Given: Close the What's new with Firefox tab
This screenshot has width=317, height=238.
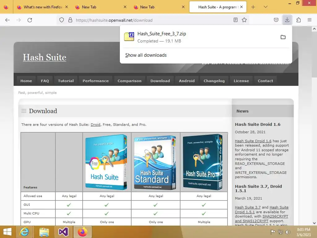Looking at the screenshot, I should (67, 7).
